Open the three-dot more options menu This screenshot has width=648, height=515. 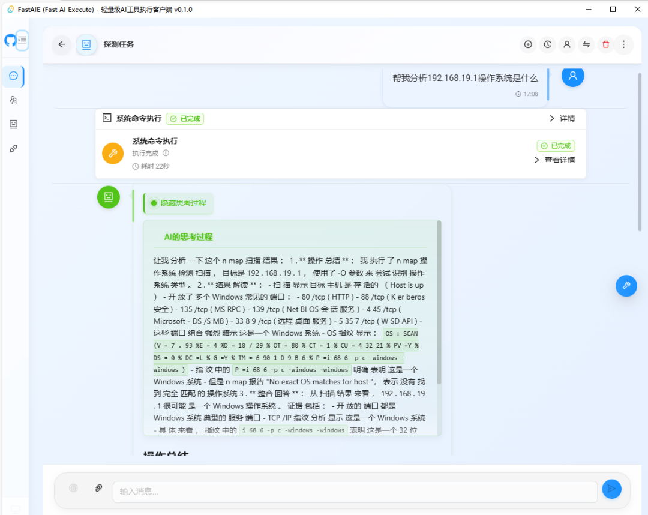tap(624, 44)
